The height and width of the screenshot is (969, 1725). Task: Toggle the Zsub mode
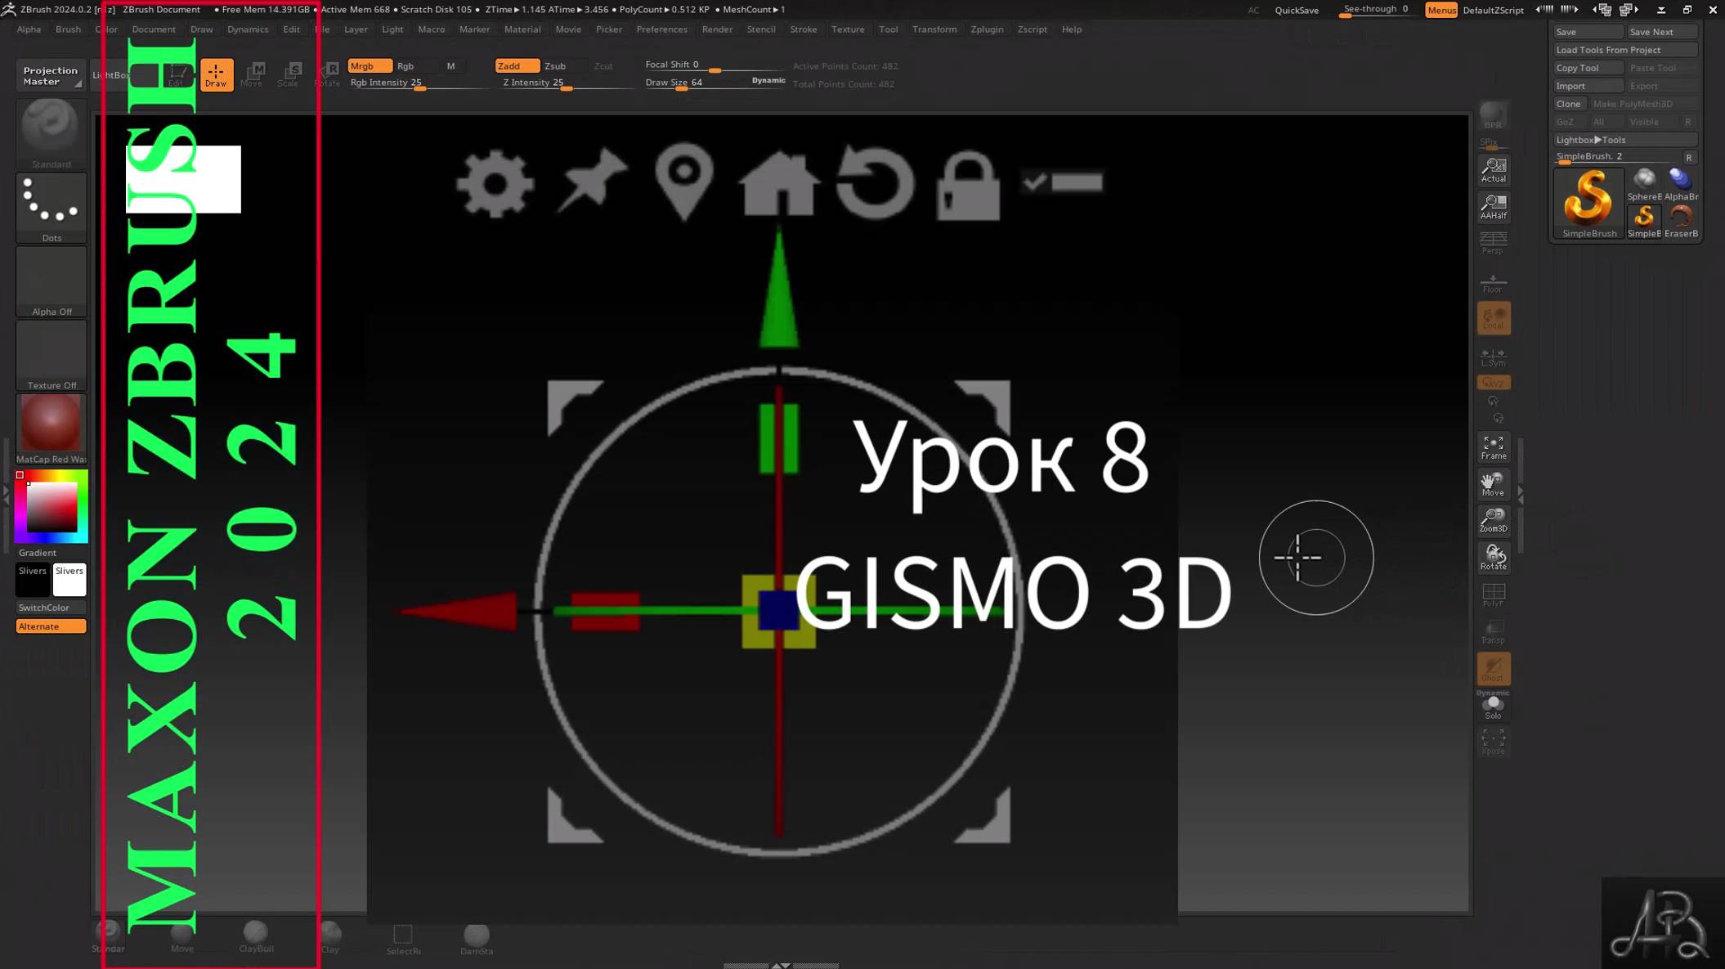click(555, 66)
